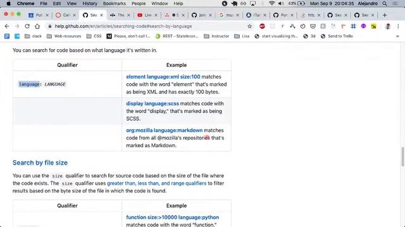Open 'greater than, less than, and range qualifiers' link

(156, 183)
